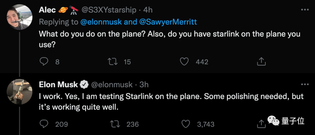Like Alec's tweet
This screenshot has width=315, height=135.
point(184,62)
